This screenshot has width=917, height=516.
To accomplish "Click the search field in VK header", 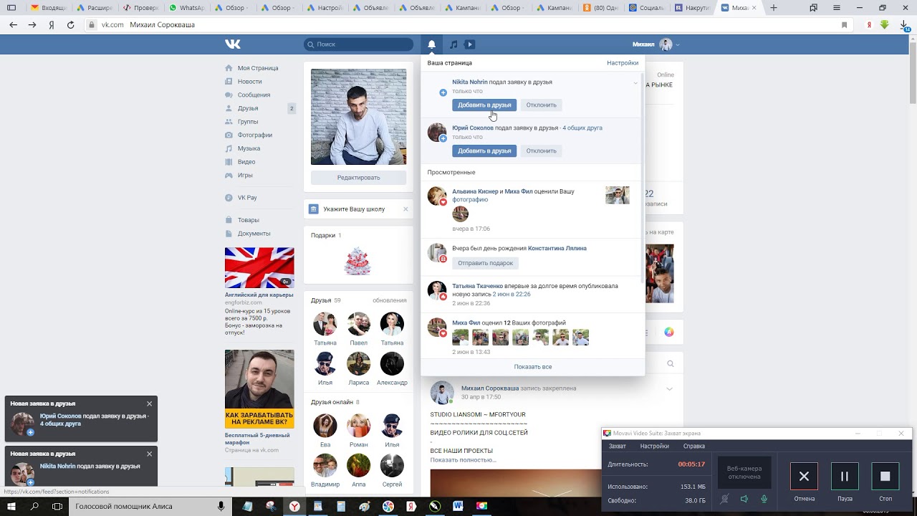I will [358, 44].
